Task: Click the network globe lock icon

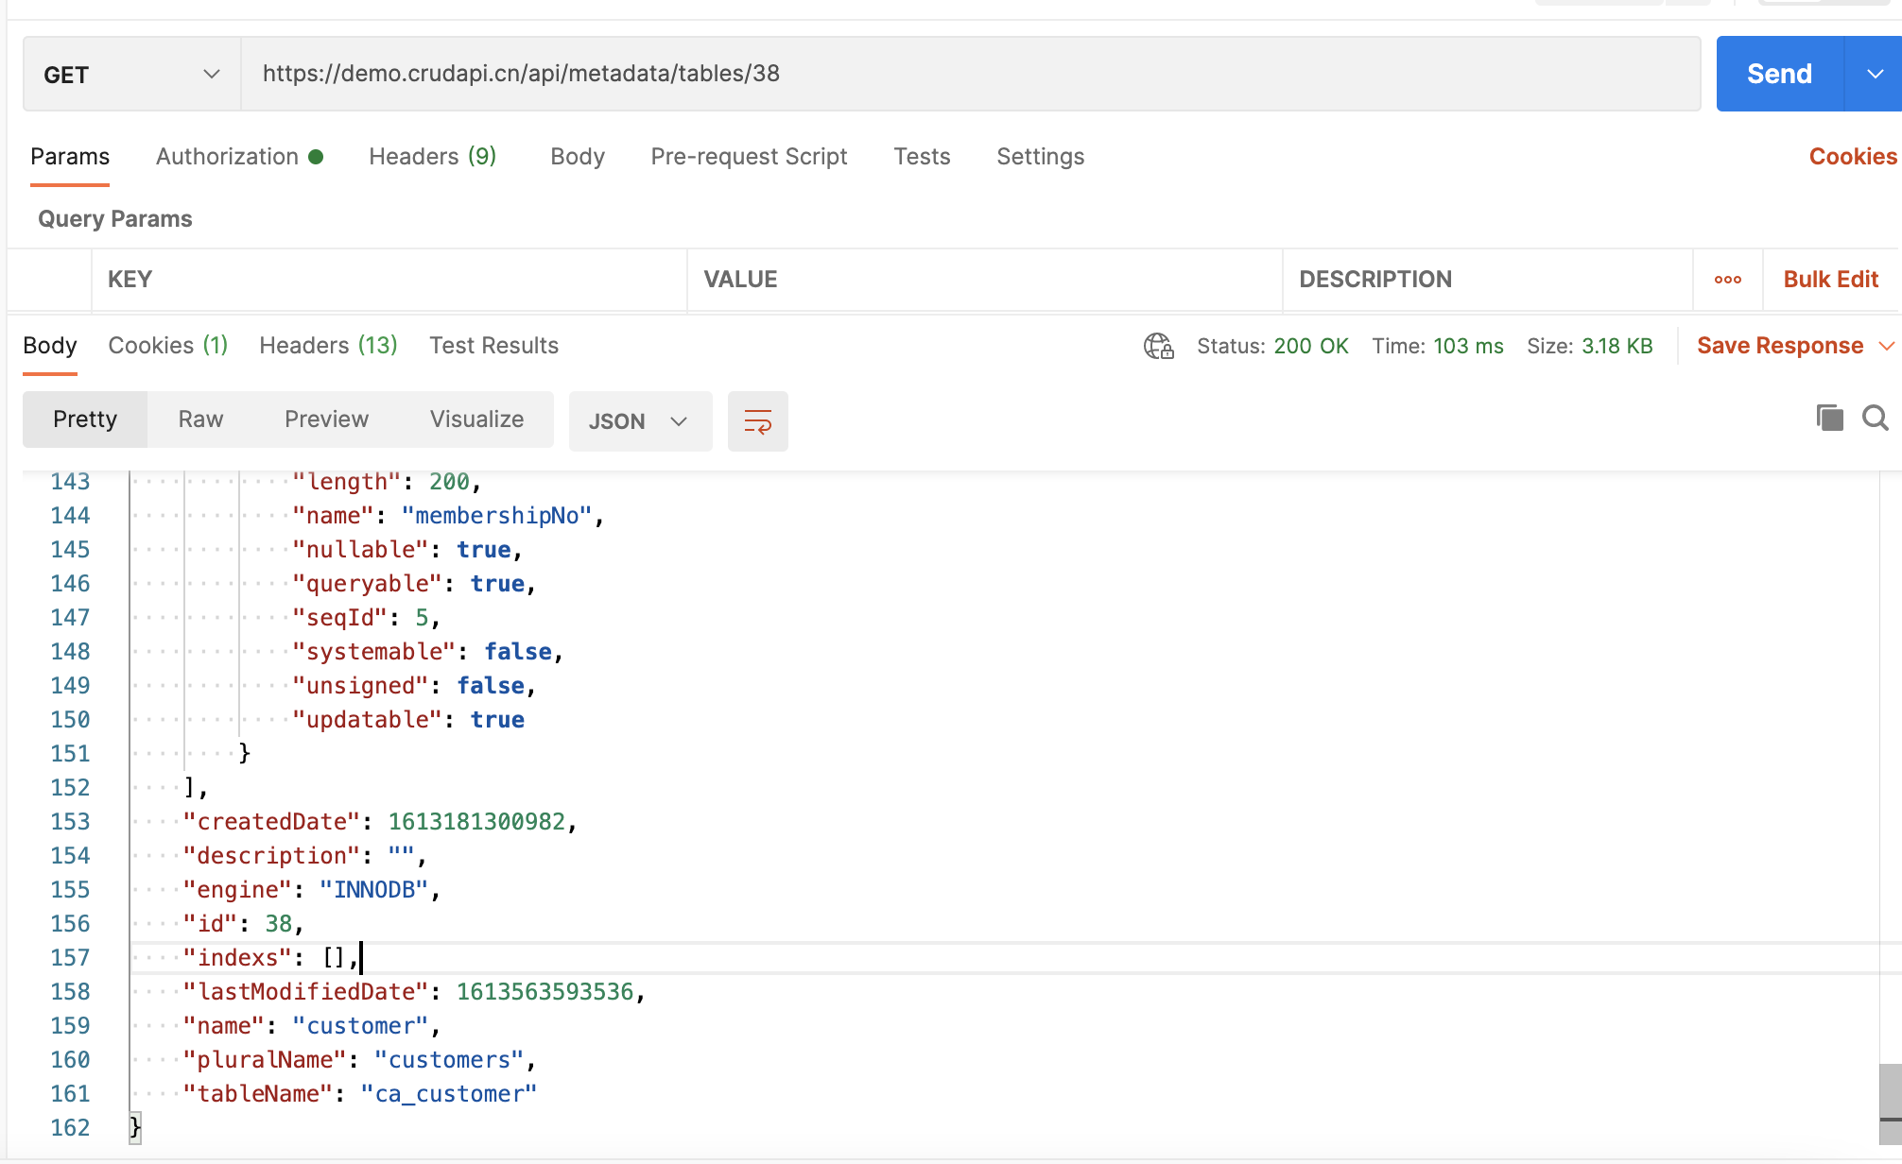Action: [1158, 346]
